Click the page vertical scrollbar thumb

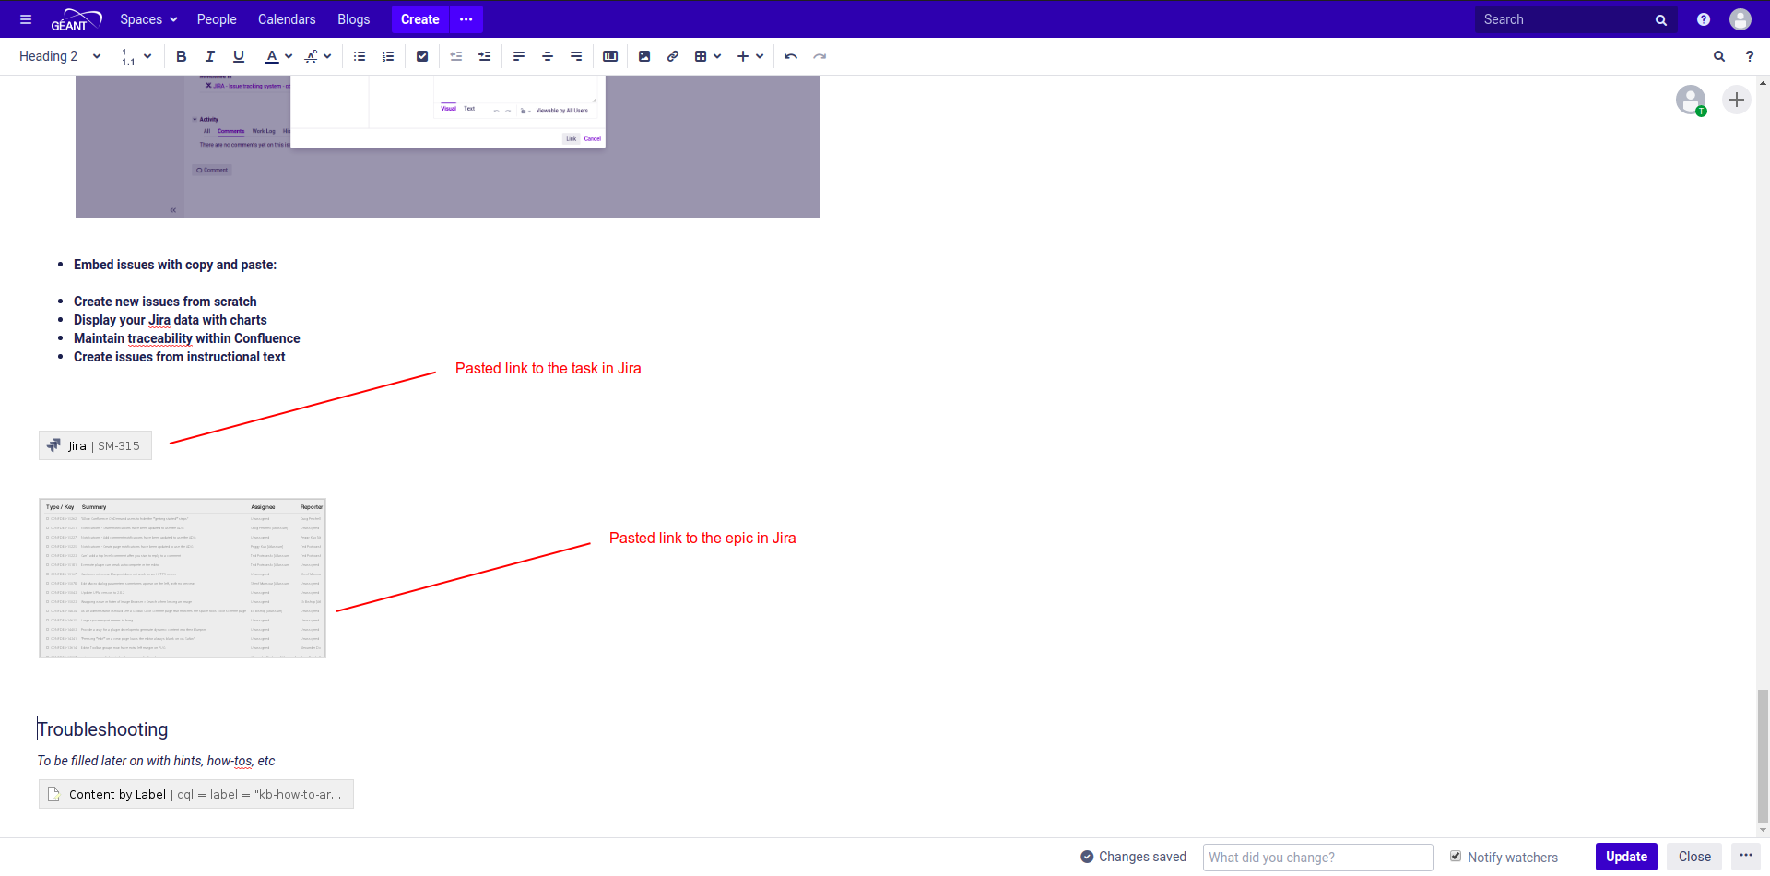tap(1763, 756)
